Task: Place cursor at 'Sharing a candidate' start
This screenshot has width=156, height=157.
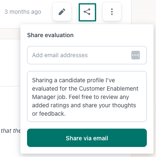Action: pyautogui.click(x=32, y=80)
